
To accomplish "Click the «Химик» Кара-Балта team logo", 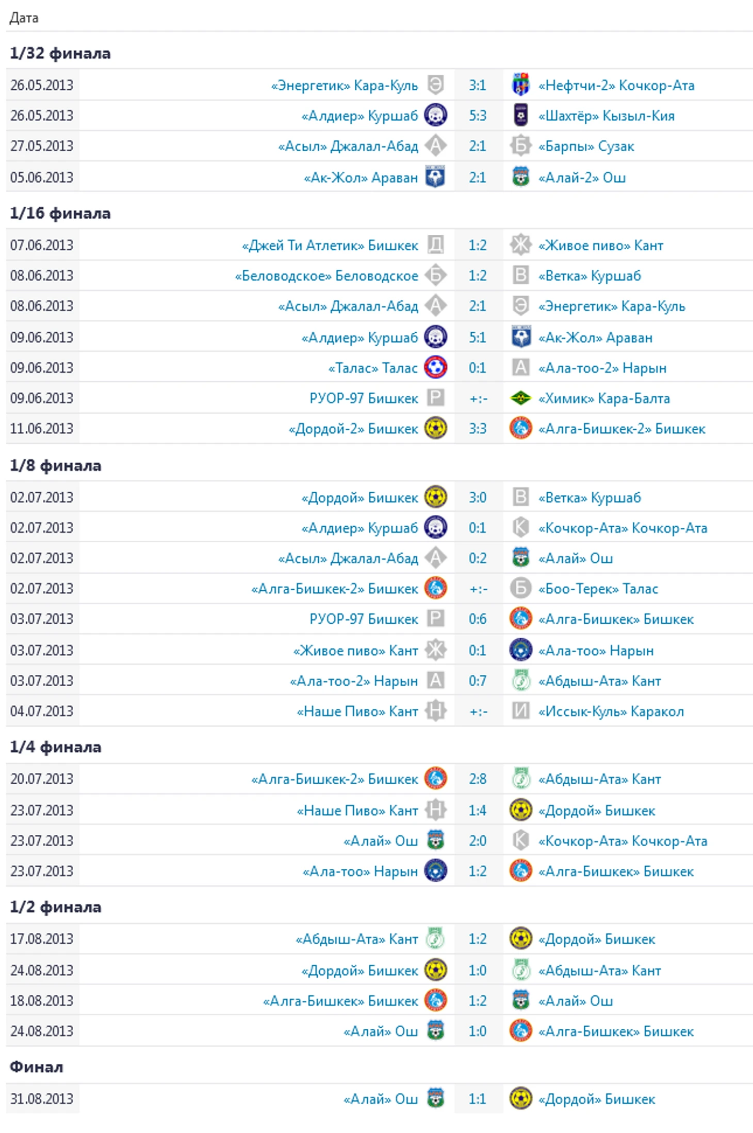I will pyautogui.click(x=520, y=398).
